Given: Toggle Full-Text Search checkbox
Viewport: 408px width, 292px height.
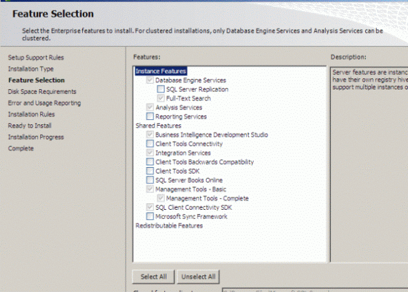Looking at the screenshot, I should (161, 98).
